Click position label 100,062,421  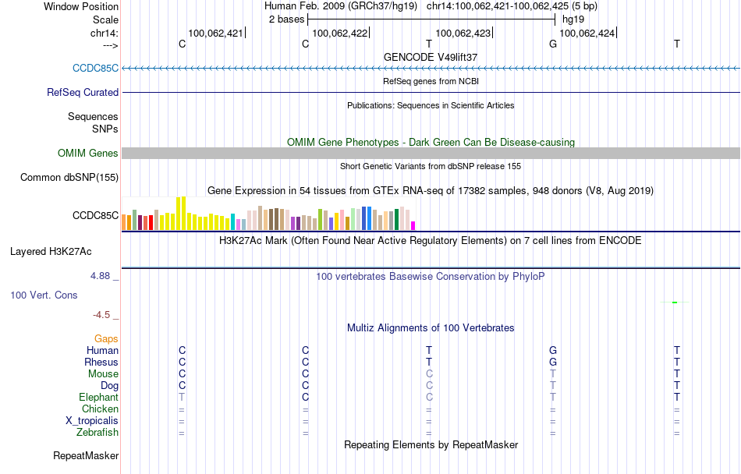tap(215, 33)
